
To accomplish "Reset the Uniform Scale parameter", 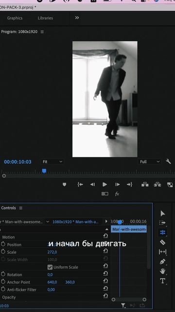I will pos(105,266).
